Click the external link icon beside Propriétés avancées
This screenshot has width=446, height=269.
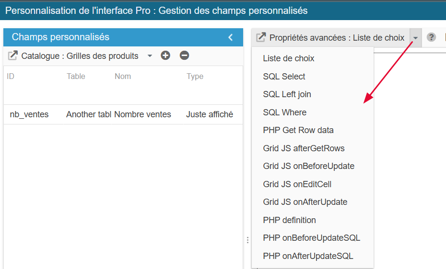261,37
